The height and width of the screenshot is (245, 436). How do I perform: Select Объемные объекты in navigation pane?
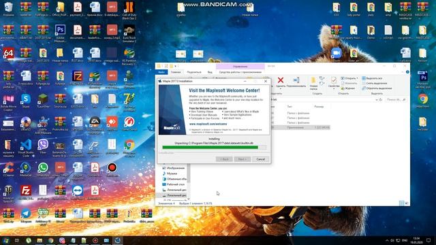(x=174, y=179)
